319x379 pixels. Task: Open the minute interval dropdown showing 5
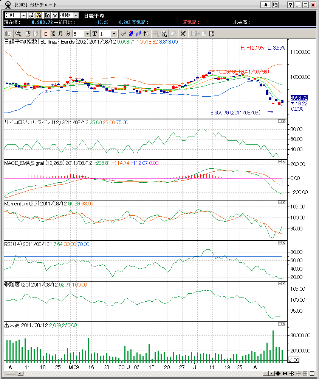coord(87,33)
